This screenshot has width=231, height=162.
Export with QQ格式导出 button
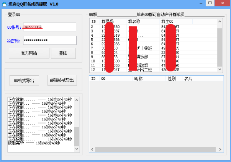pyautogui.click(x=24, y=81)
